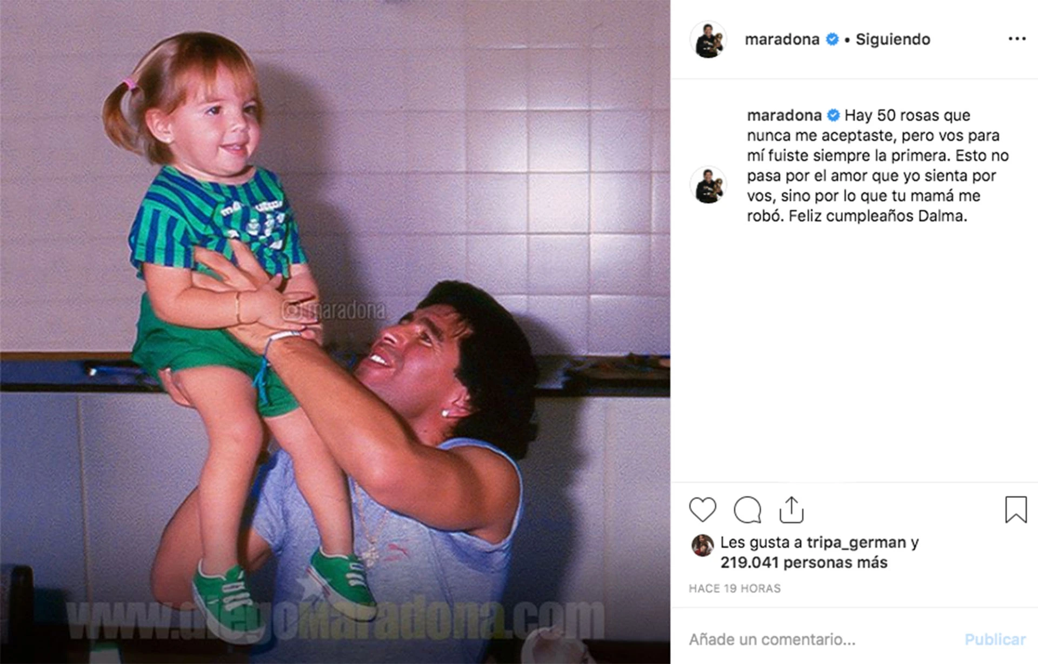Focus the Añade un comentario field
1038x664 pixels.
pos(822,640)
